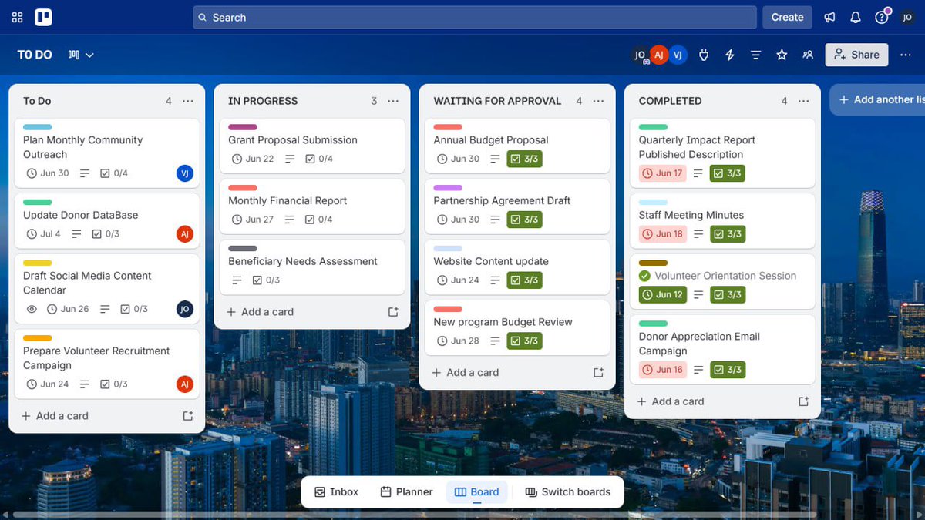Open the notifications bell icon

[855, 17]
